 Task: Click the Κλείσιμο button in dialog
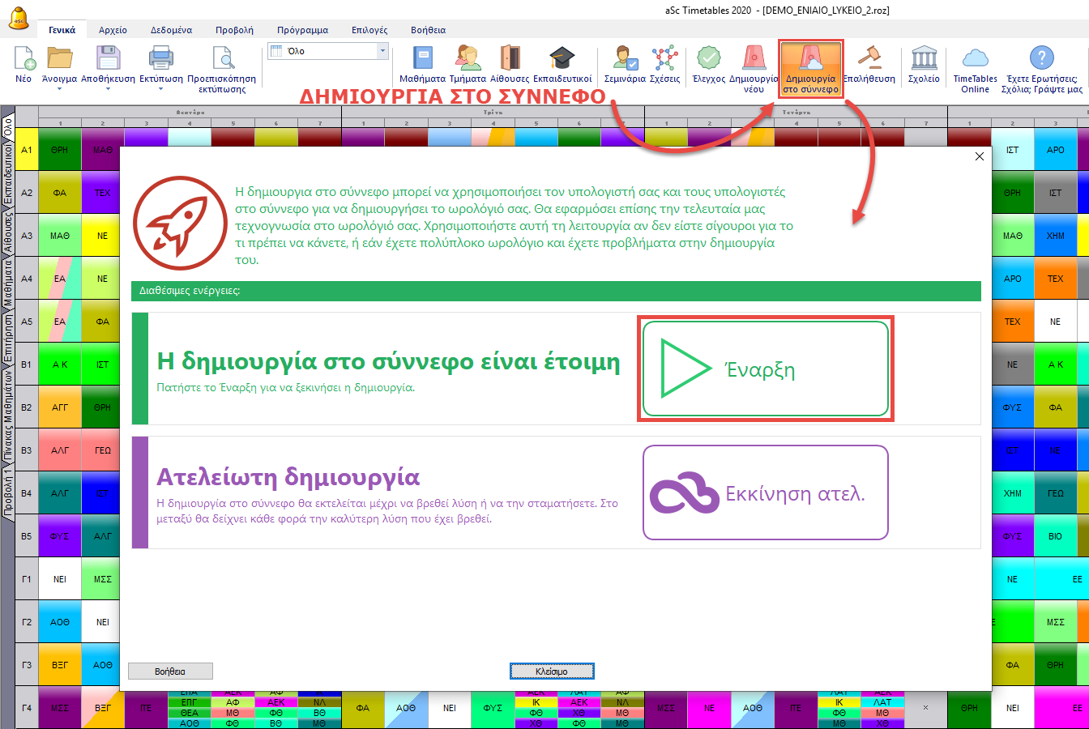tap(552, 671)
